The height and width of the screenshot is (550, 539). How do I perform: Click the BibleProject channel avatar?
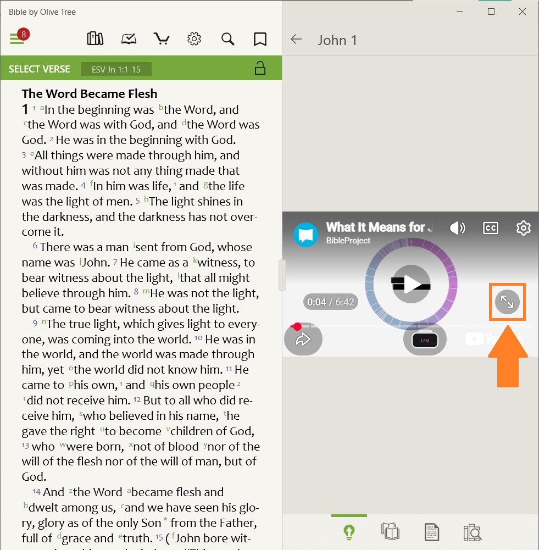coord(306,235)
